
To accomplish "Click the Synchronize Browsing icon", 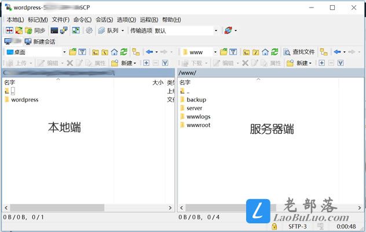I will 19,31.
